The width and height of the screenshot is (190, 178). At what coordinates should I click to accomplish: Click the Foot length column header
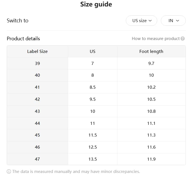click(151, 51)
